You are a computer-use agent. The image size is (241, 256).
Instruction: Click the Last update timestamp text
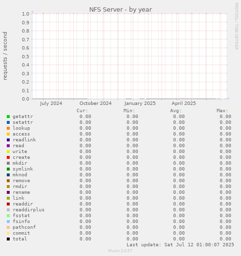coord(180,245)
